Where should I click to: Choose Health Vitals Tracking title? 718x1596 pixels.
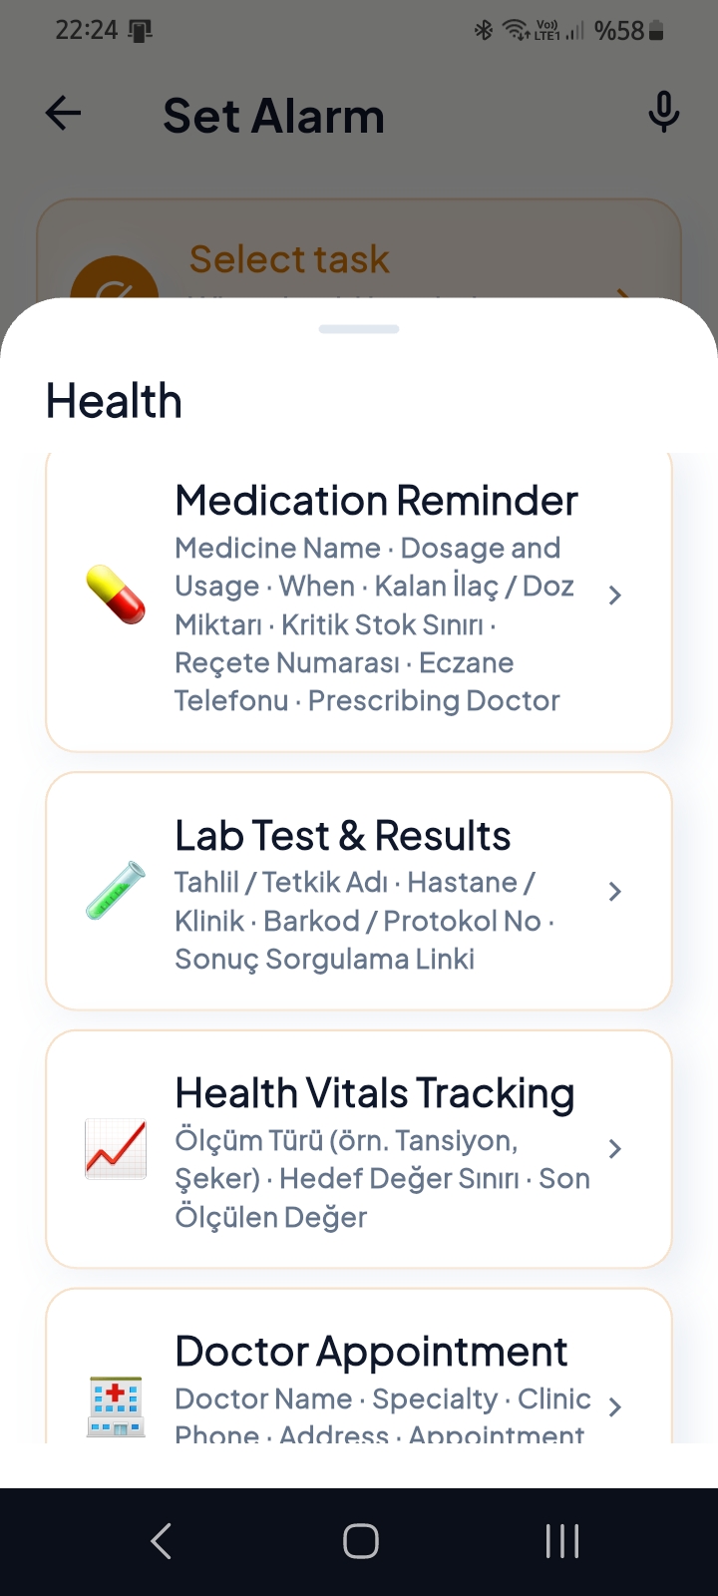(375, 1093)
